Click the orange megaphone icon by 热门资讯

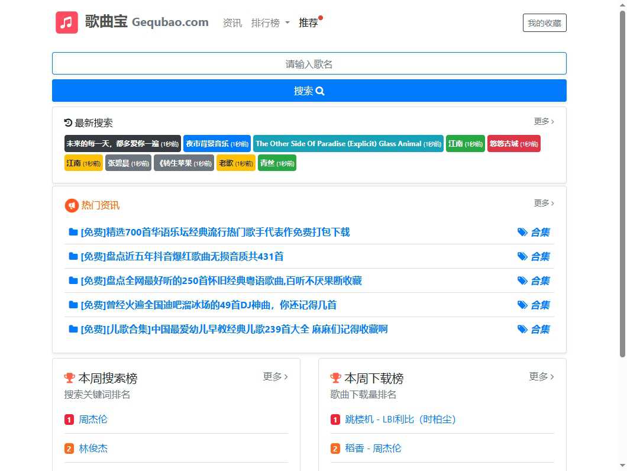(x=71, y=205)
